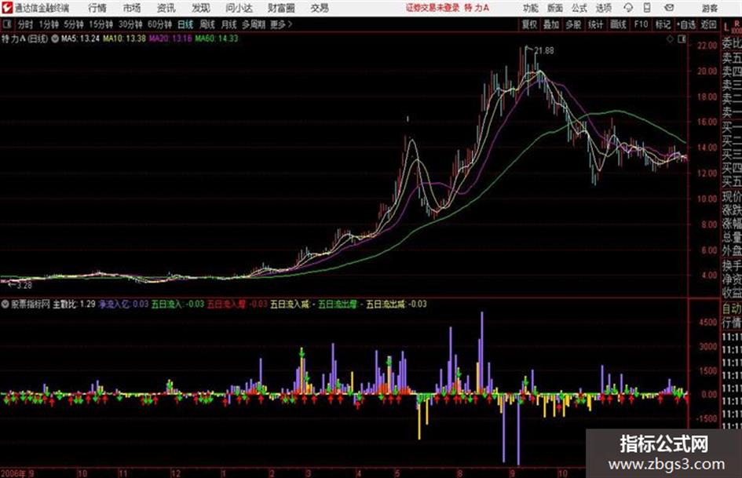Click the 3.28 low price marker
Image resolution: width=742 pixels, height=478 pixels.
tap(24, 286)
